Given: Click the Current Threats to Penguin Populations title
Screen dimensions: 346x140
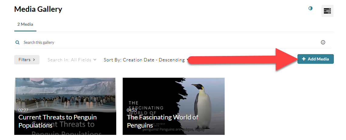Looking at the screenshot, I should [x=57, y=121].
